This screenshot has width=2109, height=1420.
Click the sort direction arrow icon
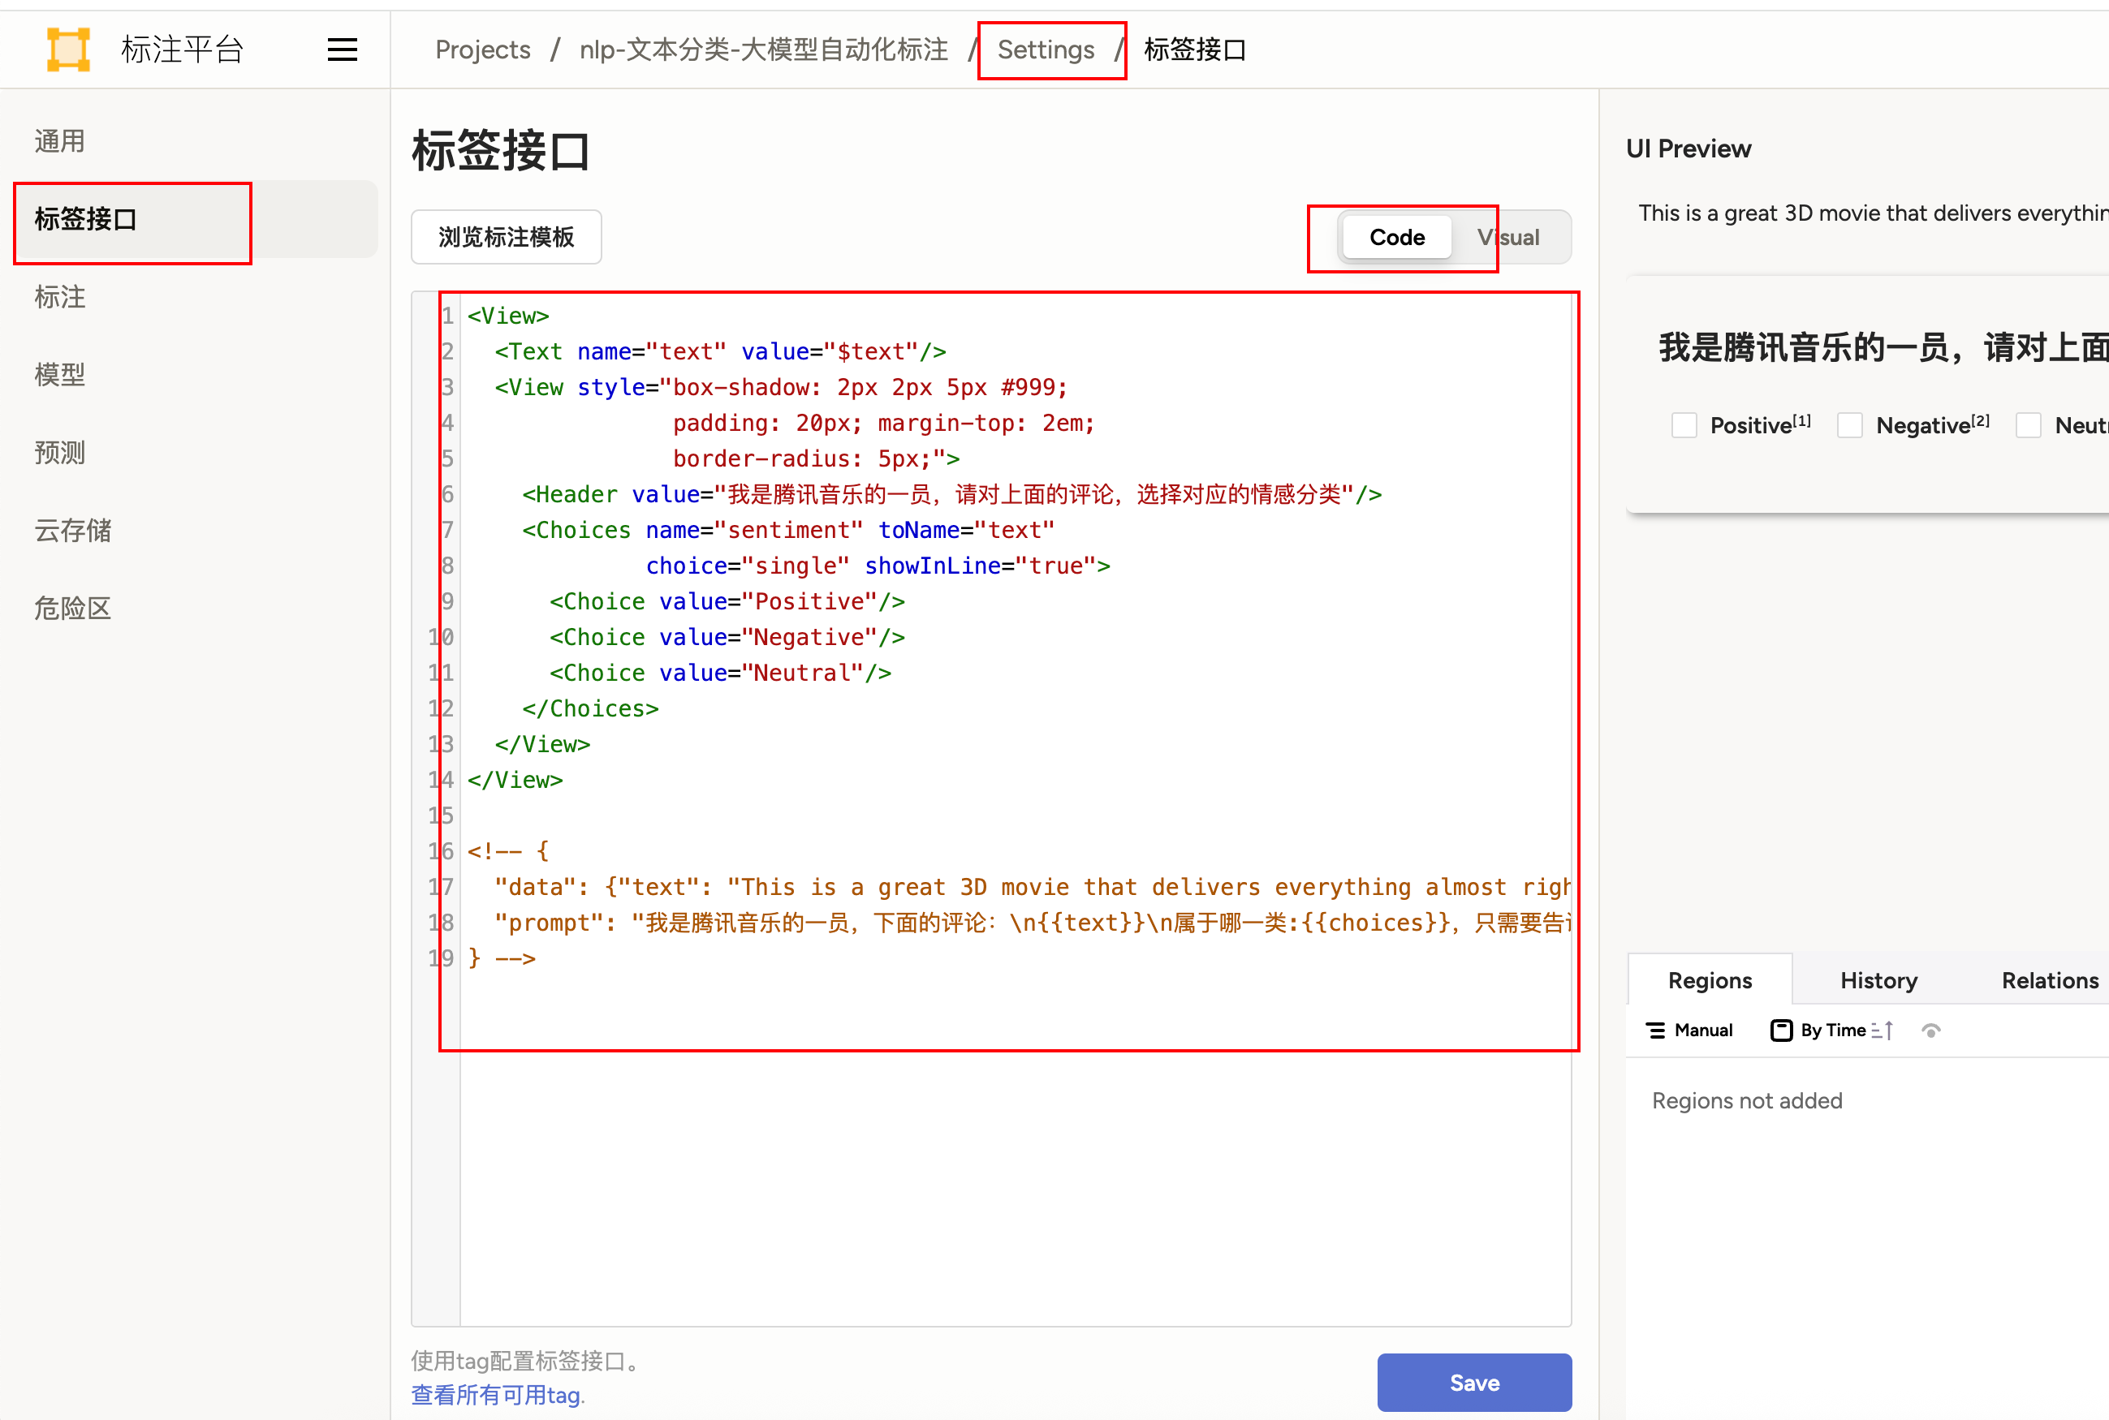click(1883, 1031)
